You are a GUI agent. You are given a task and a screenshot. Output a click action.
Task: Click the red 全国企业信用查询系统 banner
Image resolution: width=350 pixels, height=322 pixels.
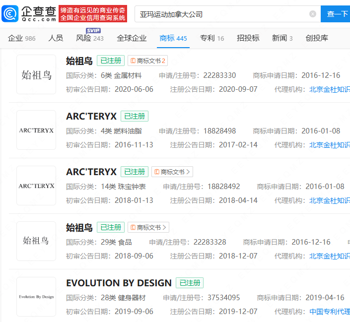coord(93,14)
